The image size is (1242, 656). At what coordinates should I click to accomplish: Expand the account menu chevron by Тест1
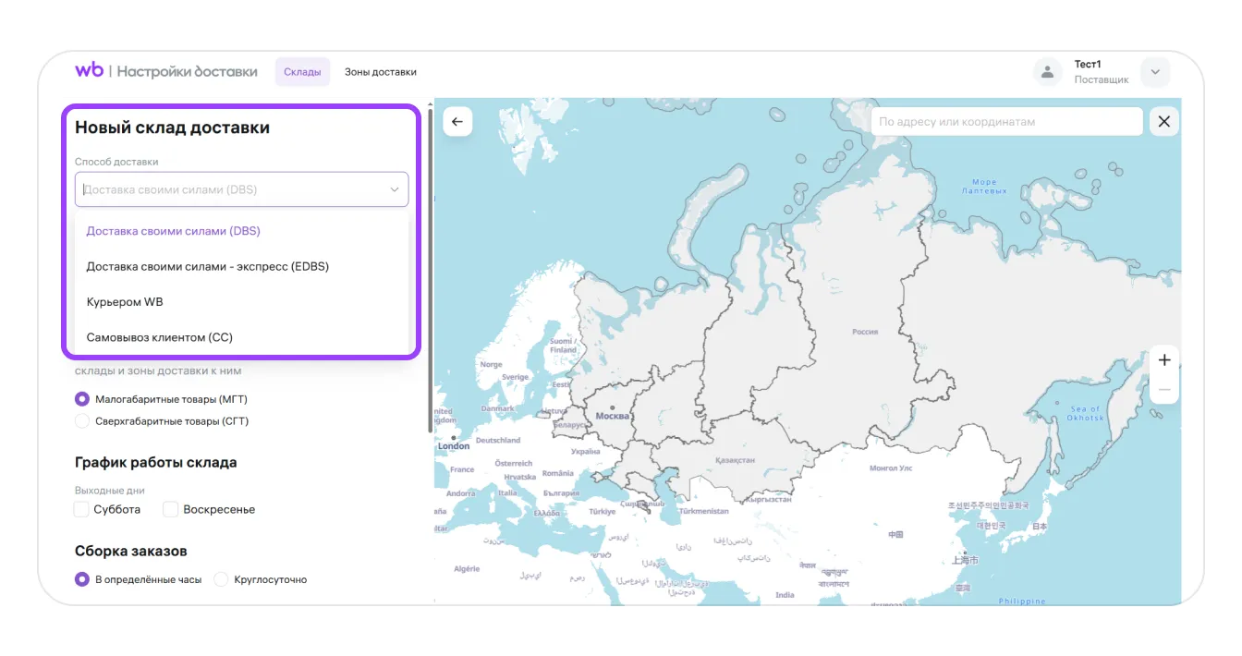click(x=1155, y=72)
